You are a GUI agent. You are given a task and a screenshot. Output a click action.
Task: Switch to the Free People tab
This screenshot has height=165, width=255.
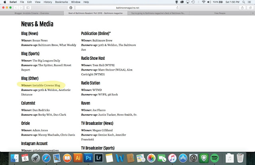tap(220, 13)
